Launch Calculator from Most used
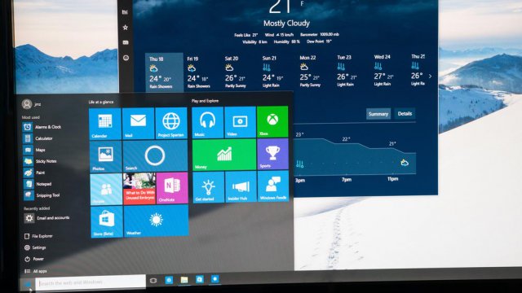This screenshot has height=293, width=522. 38,138
